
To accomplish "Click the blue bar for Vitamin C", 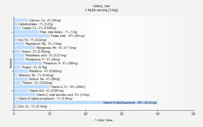I will (25, 94).
